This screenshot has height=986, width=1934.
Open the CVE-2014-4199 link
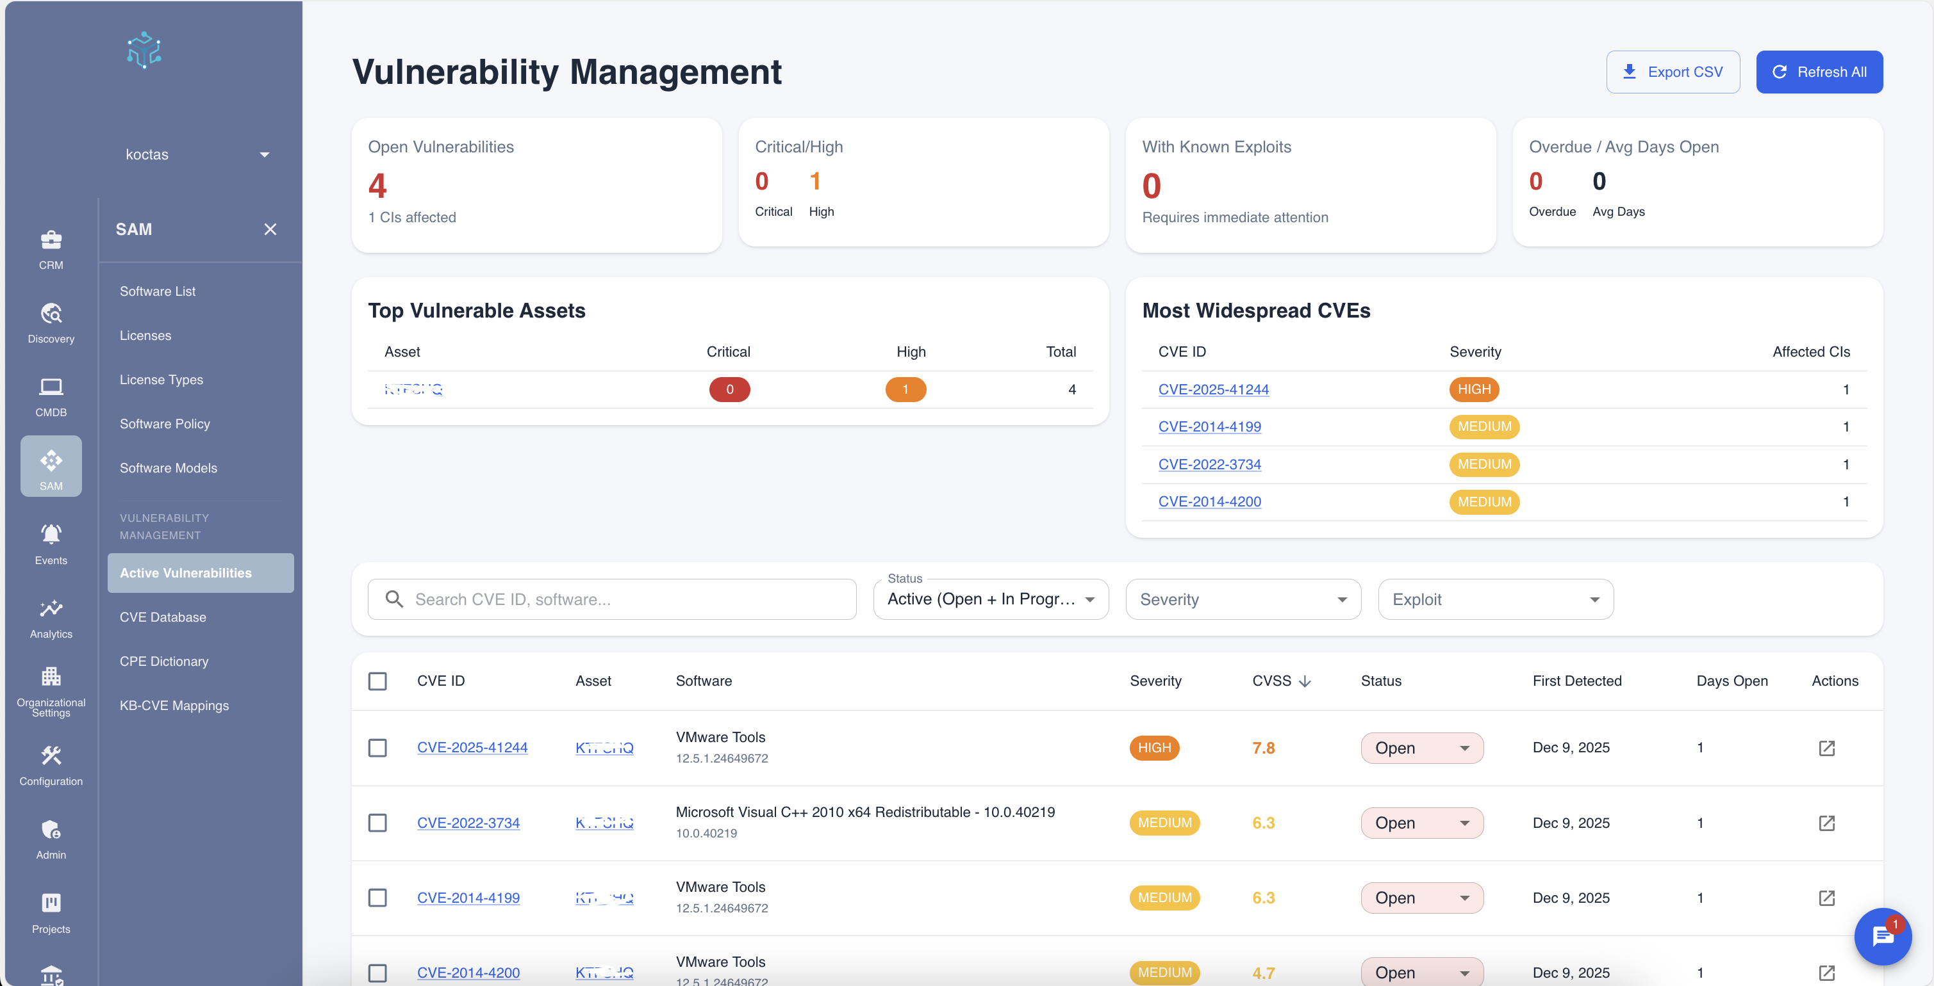tap(468, 898)
